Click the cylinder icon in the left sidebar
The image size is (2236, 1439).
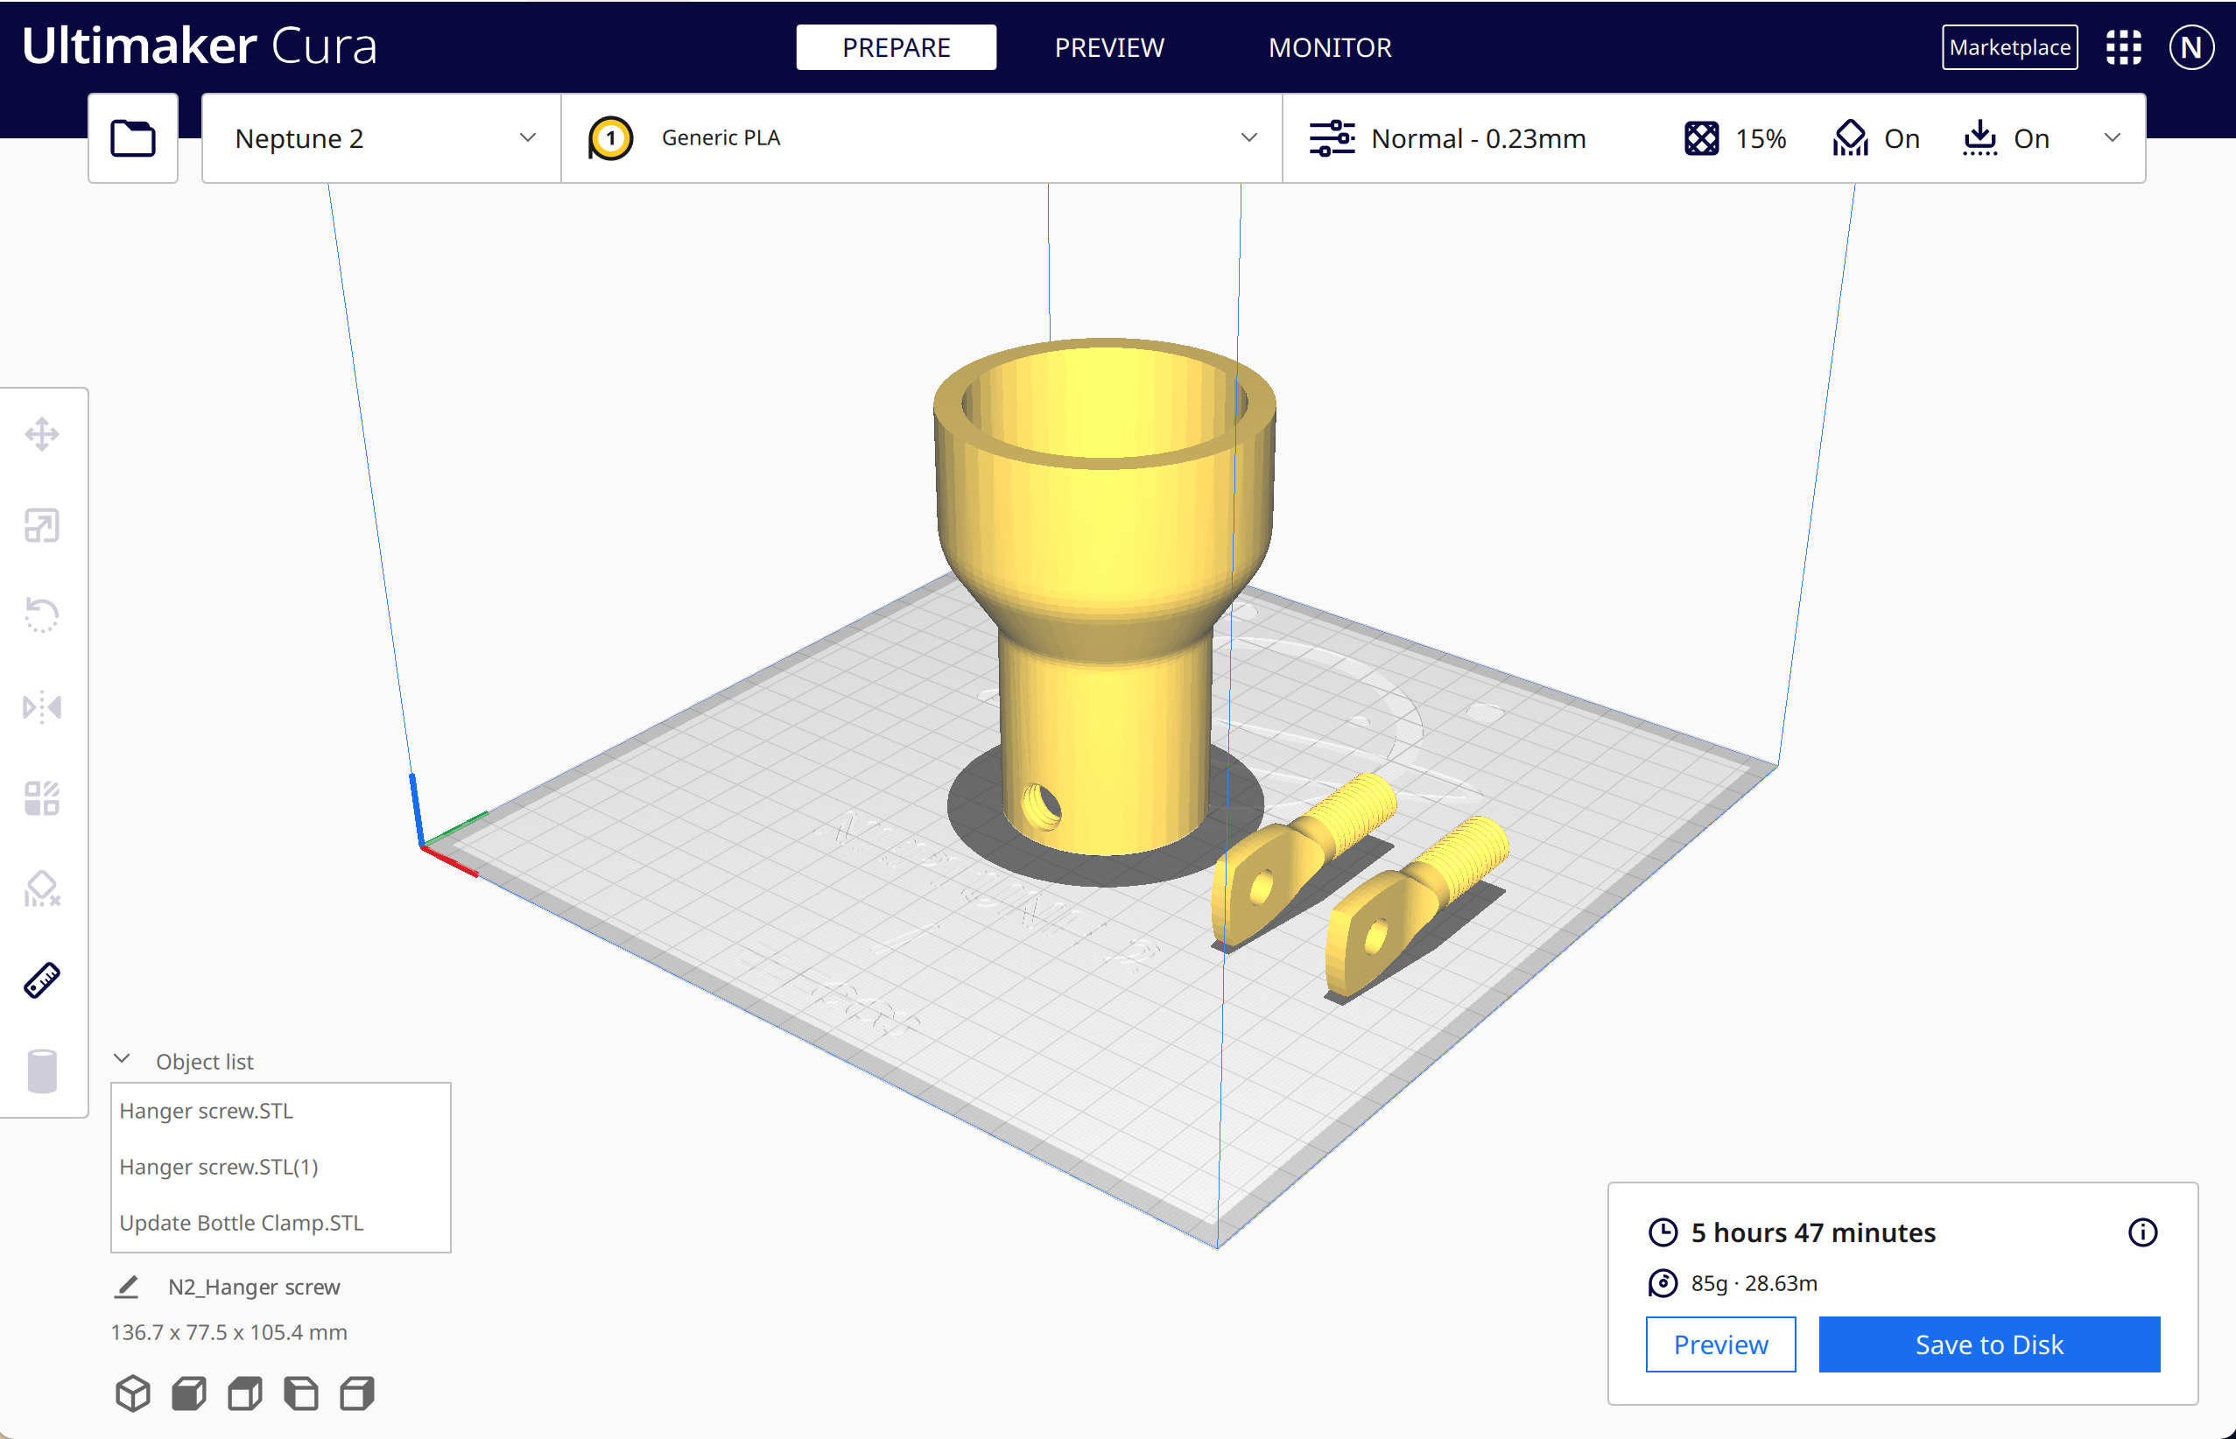(x=42, y=1070)
